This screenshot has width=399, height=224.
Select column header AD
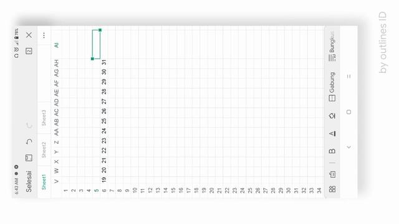57,102
